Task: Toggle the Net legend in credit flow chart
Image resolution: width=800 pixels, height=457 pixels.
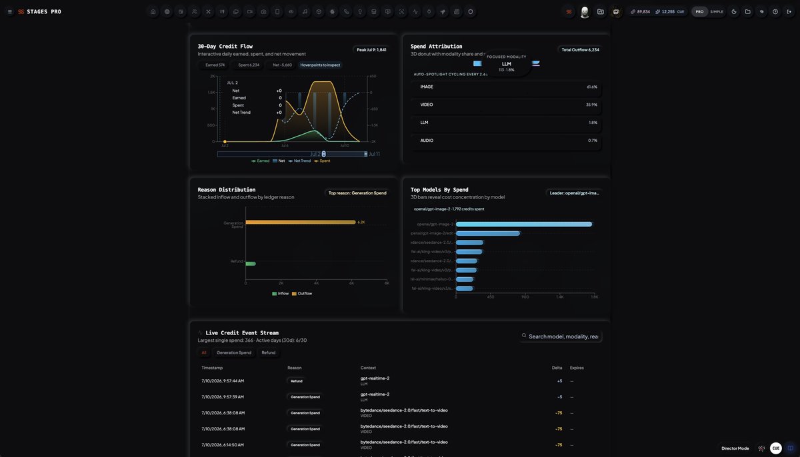Action: coord(279,161)
